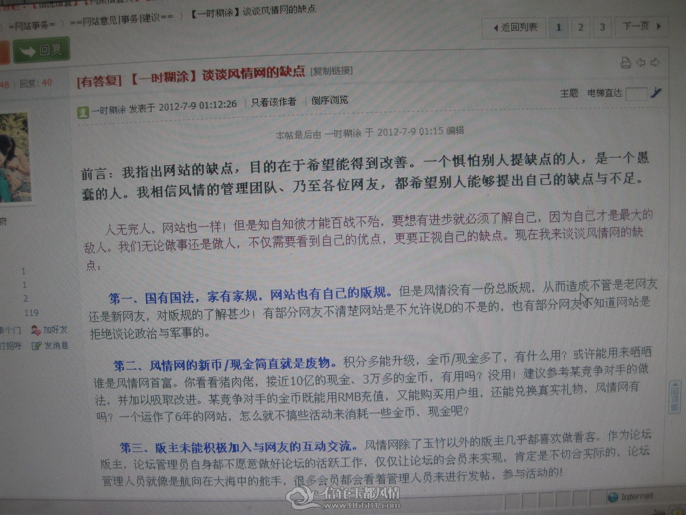This screenshot has height=515, width=686.
Task: Click the [有答复] tag in the thread title
Action: (99, 81)
